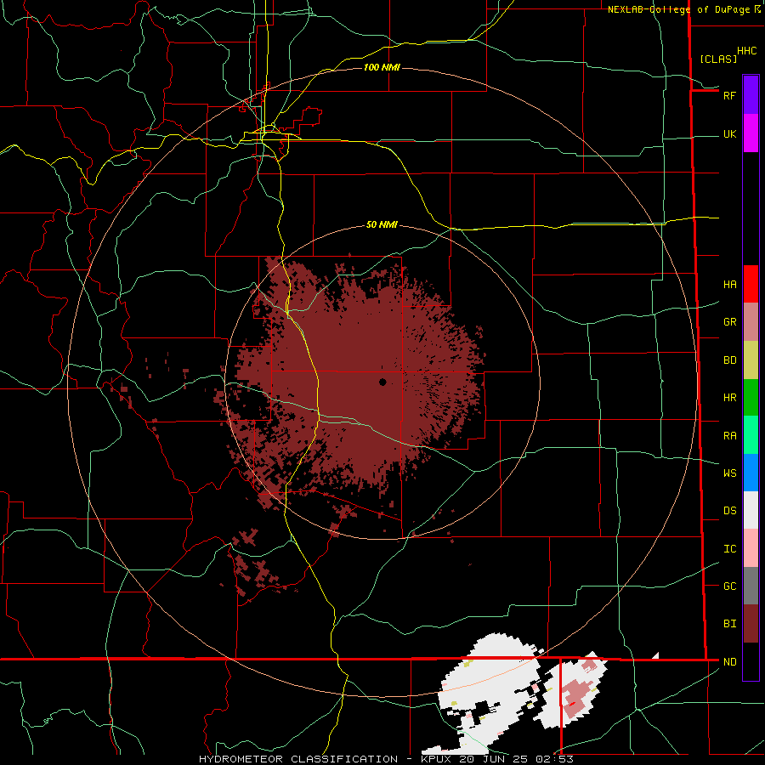765x765 pixels.
Task: Click the radar site black dot
Action: tap(382, 382)
